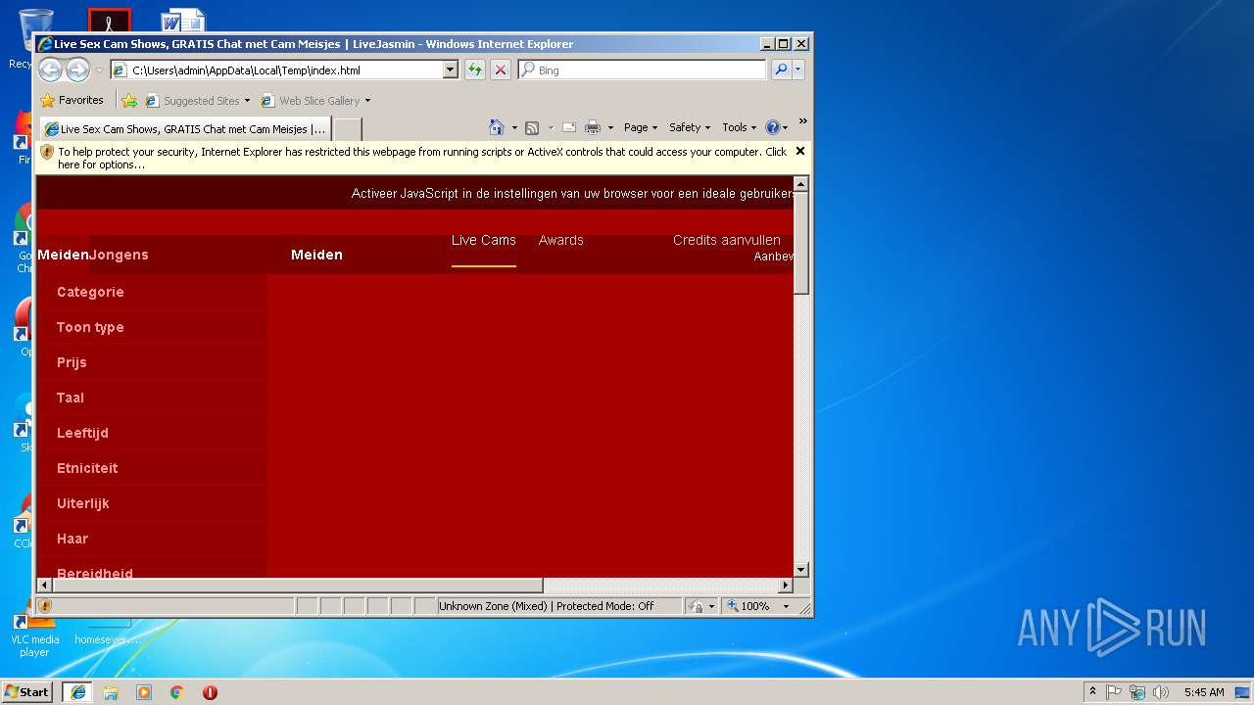
Task: Open recent pages dropdown arrow
Action: [99, 70]
